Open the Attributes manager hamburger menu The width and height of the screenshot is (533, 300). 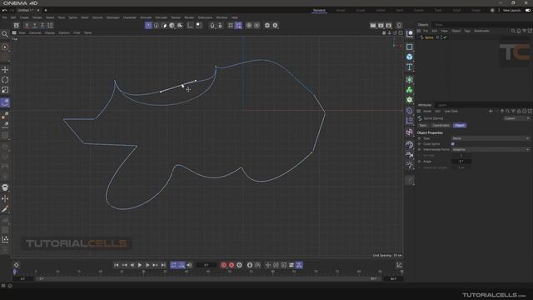[x=419, y=111]
